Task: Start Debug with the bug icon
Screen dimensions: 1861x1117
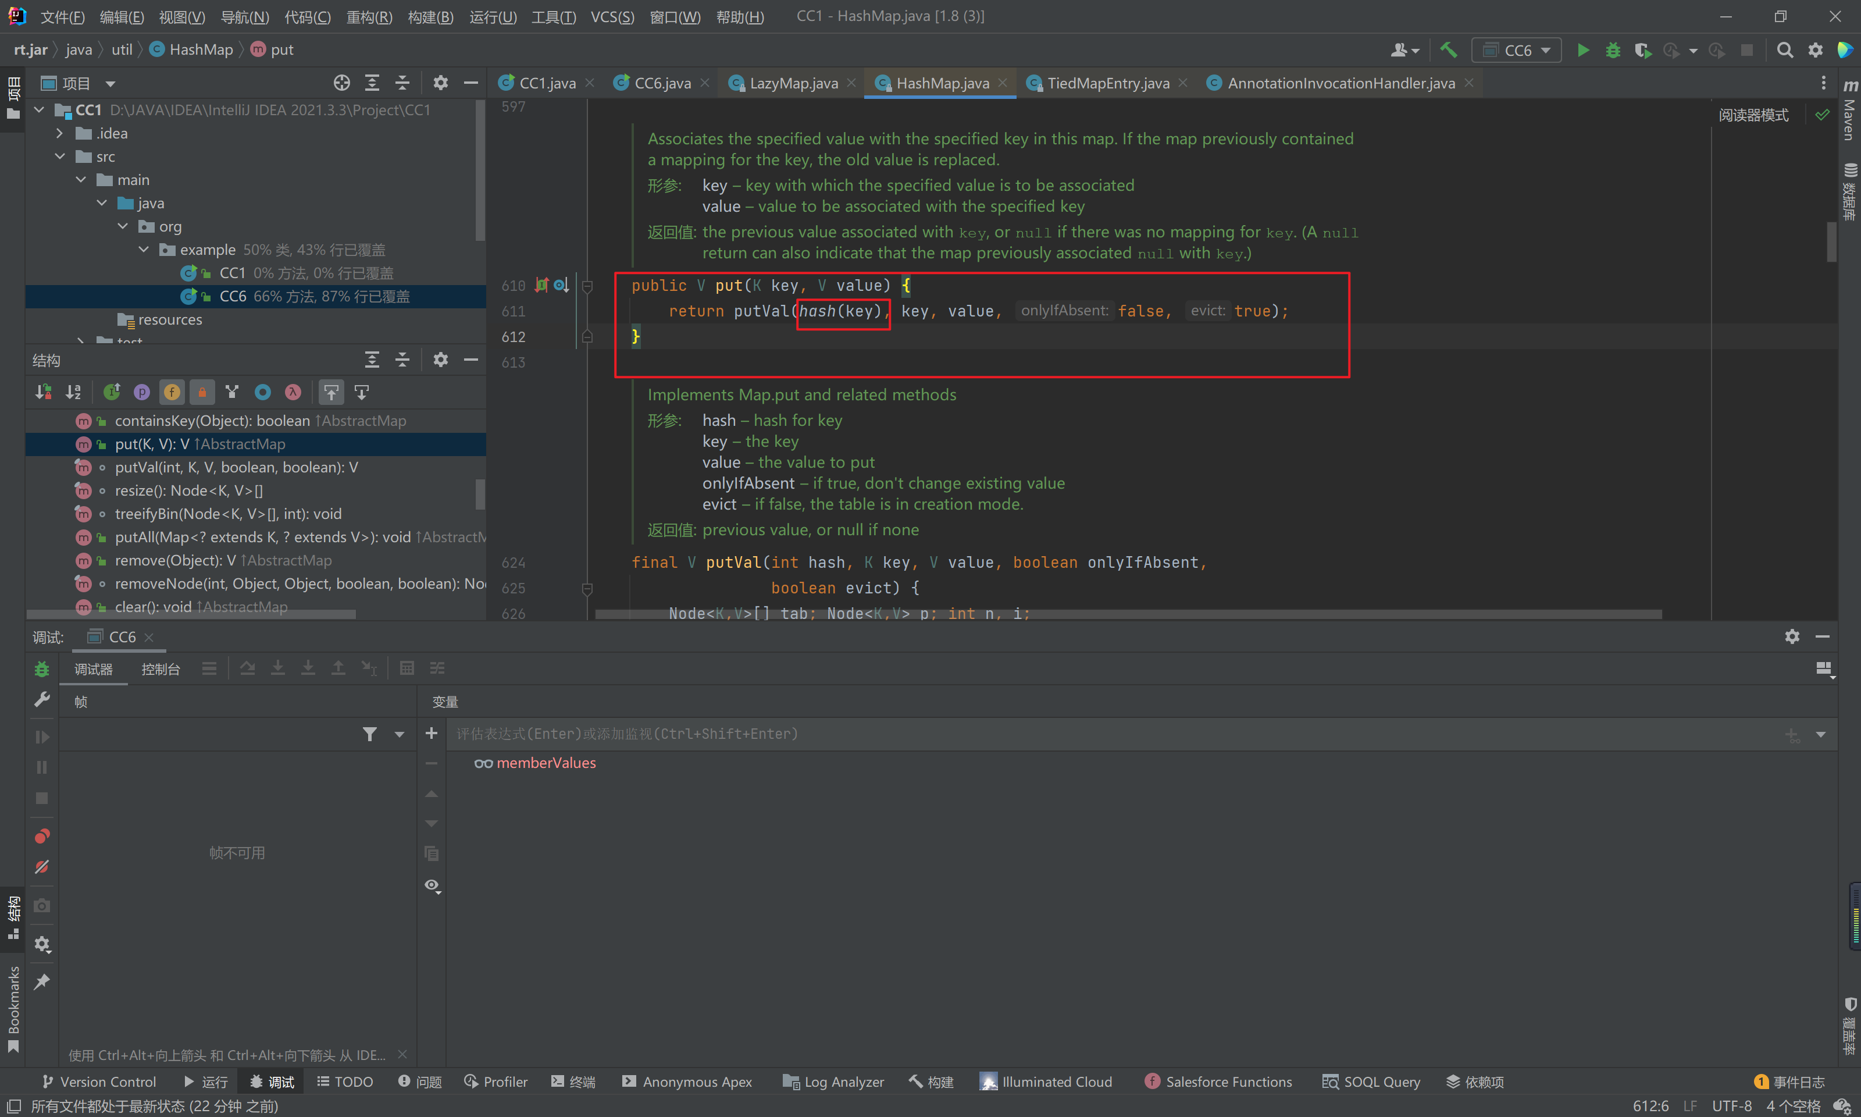Action: tap(1613, 49)
